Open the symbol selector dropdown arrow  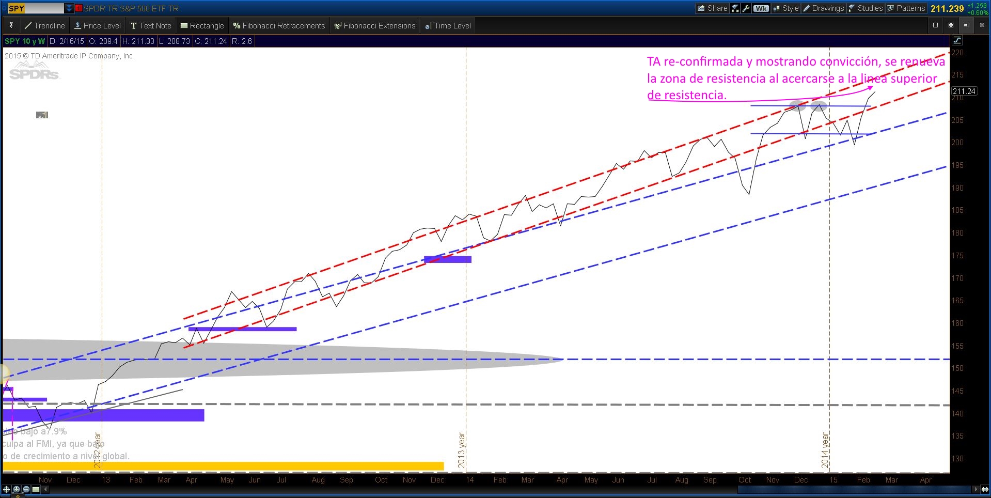(x=69, y=8)
